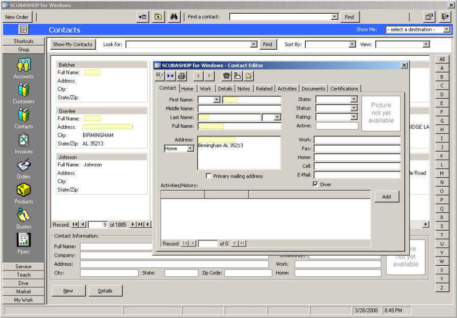Viewport: 457px width, 318px height.
Task: Click the yellow folder icon in main toolbar
Action: tap(158, 17)
